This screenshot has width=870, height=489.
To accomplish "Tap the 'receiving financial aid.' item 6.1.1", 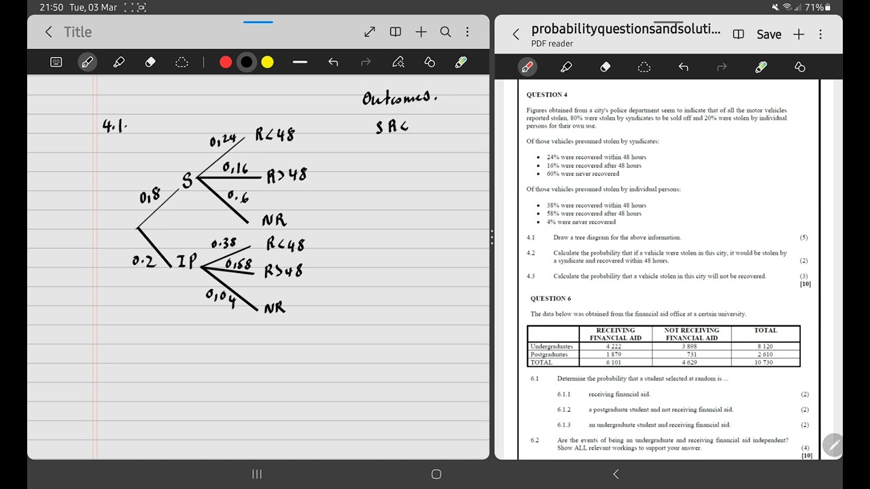I will (x=619, y=395).
